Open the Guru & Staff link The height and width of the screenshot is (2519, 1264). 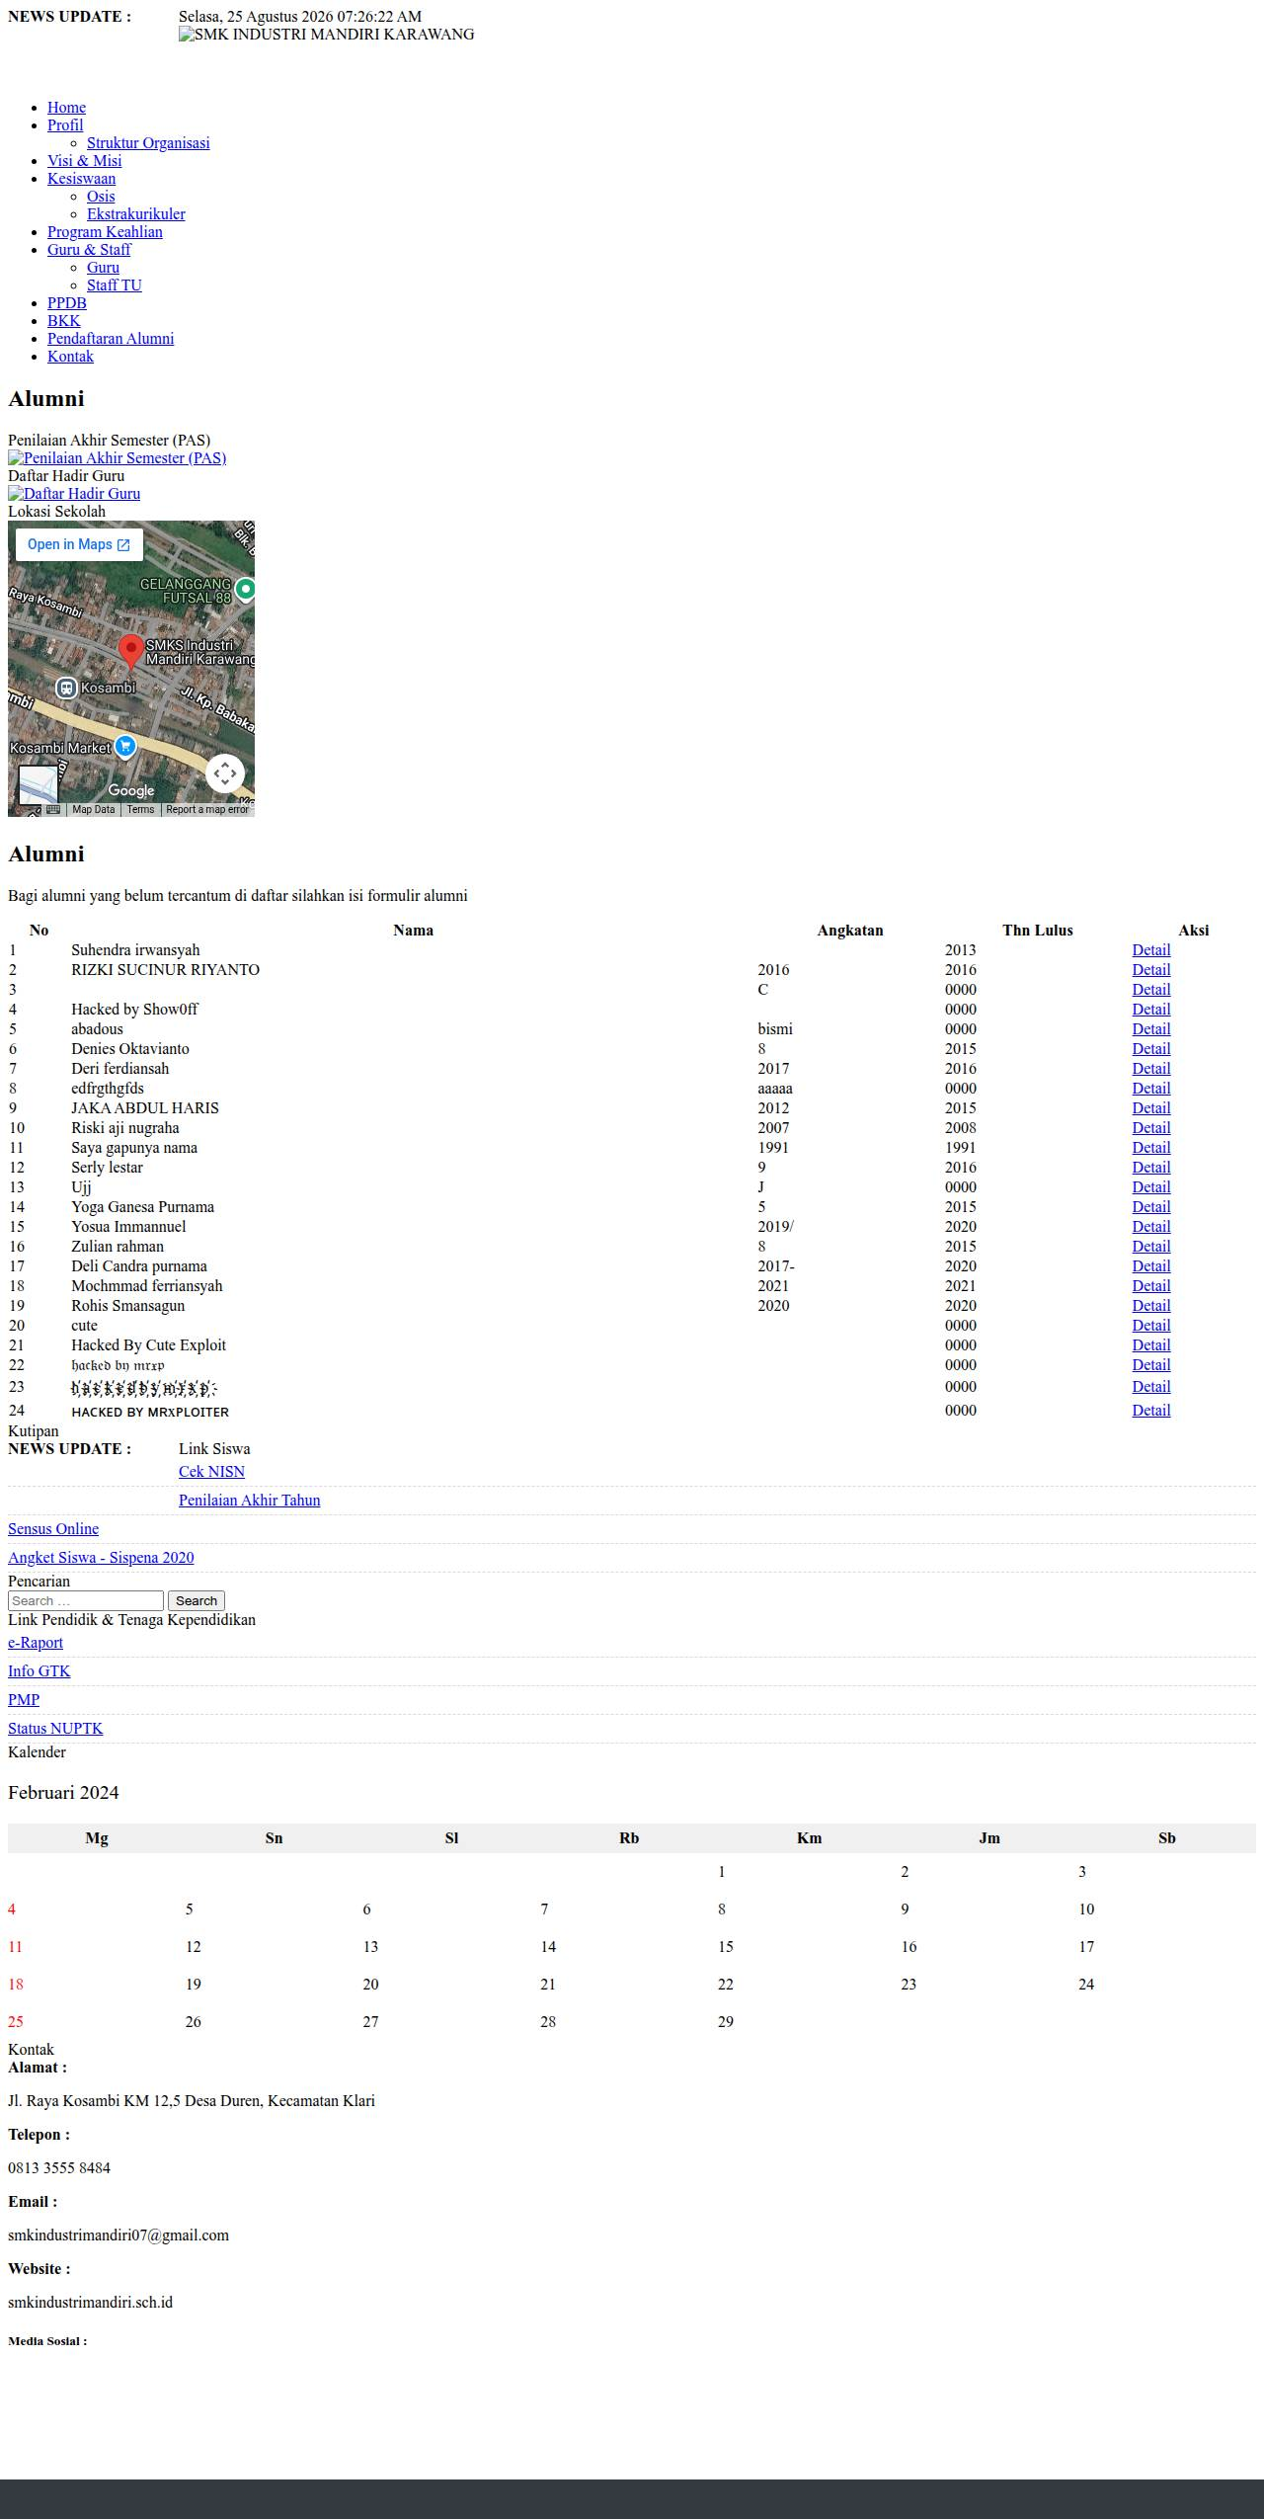coord(89,250)
